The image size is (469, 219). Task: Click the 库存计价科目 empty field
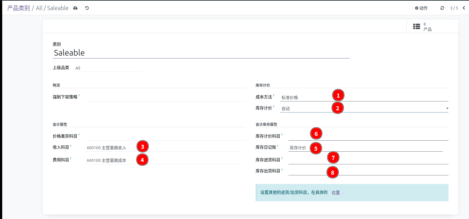[368, 136]
